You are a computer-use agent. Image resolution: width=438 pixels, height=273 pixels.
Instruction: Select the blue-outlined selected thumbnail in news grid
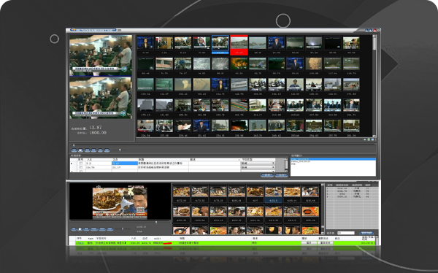coord(220,44)
